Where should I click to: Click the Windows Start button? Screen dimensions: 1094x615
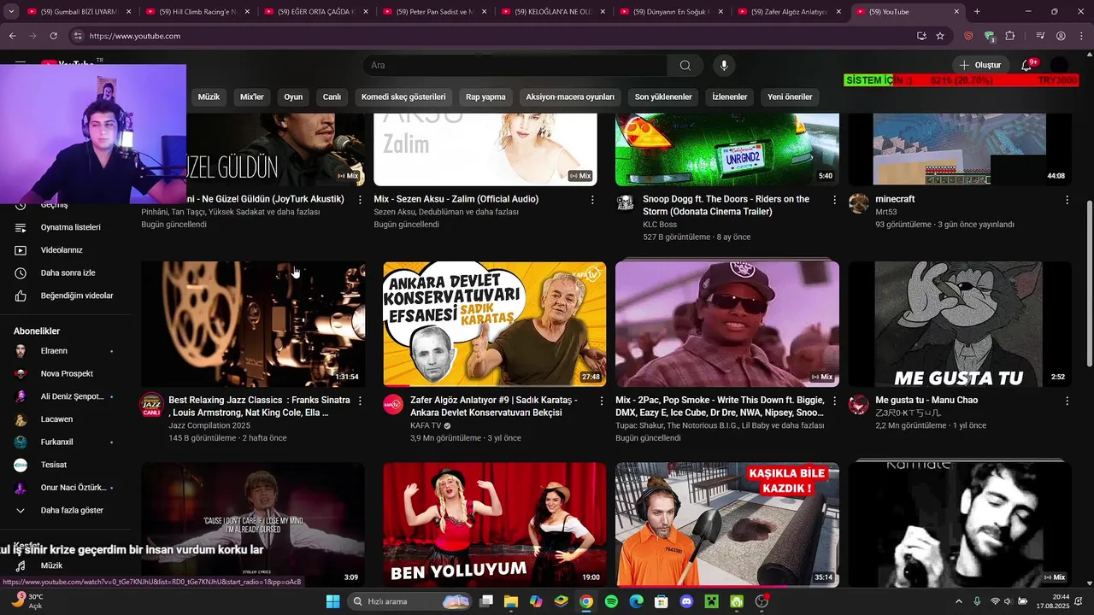332,601
